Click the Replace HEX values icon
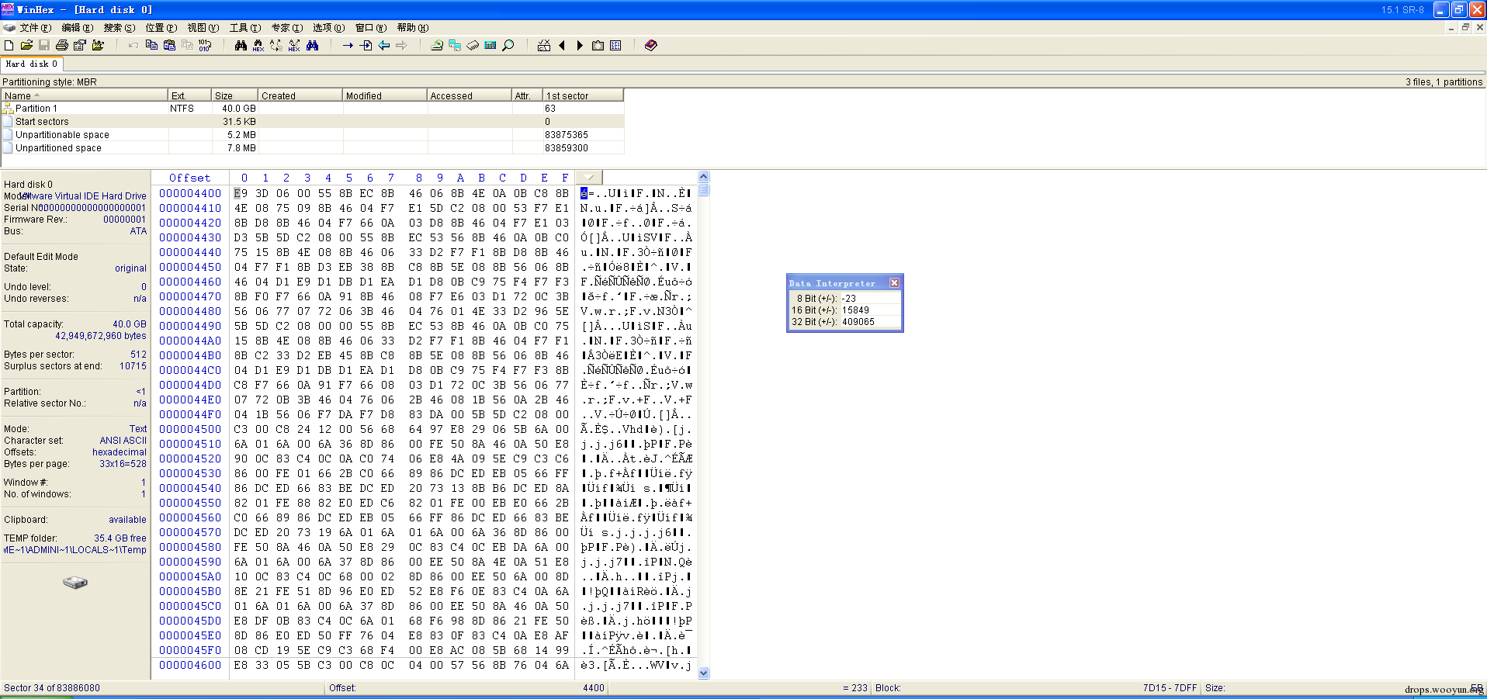The height and width of the screenshot is (699, 1487). click(294, 46)
